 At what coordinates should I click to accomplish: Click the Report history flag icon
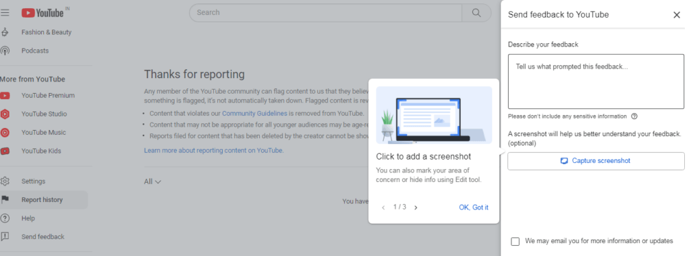coord(5,199)
